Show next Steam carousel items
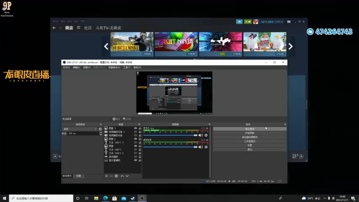 tap(290, 47)
